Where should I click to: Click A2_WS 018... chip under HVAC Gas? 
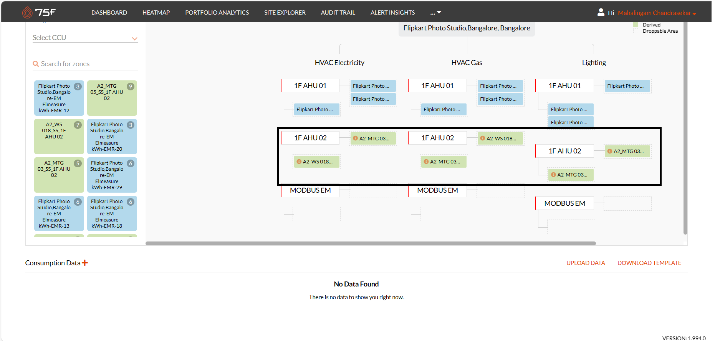(x=500, y=138)
